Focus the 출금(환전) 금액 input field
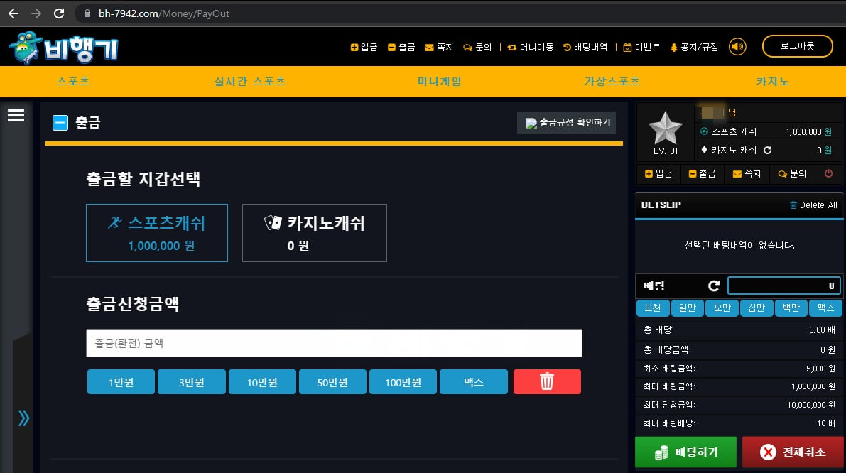The height and width of the screenshot is (473, 846). (334, 343)
